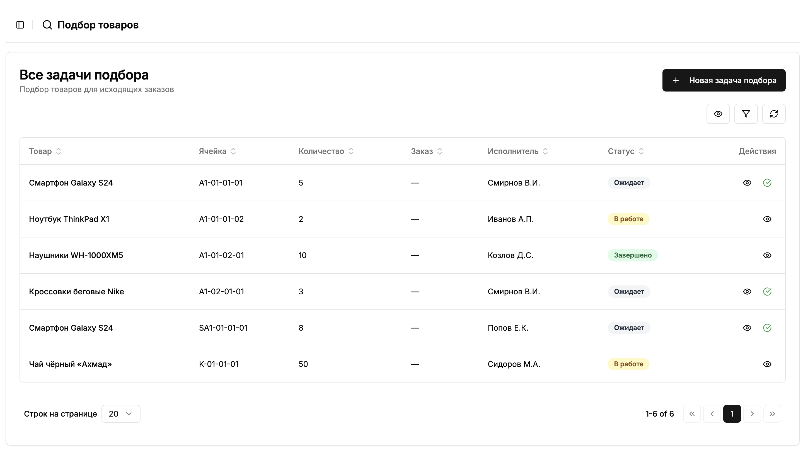
Task: Click the Новая задача подбора button
Action: pos(724,80)
